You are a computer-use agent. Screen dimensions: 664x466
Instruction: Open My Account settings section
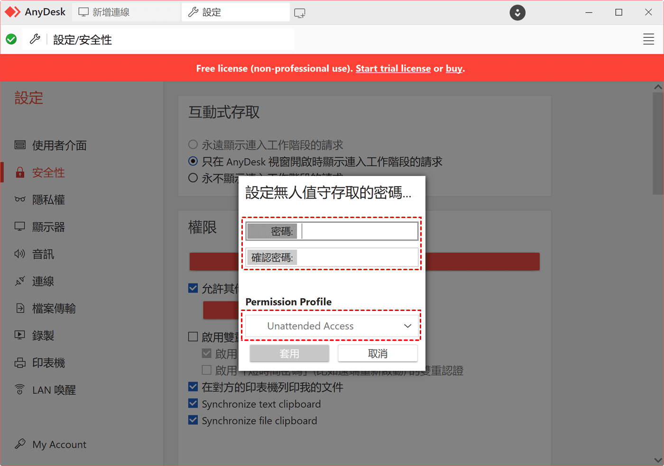59,444
